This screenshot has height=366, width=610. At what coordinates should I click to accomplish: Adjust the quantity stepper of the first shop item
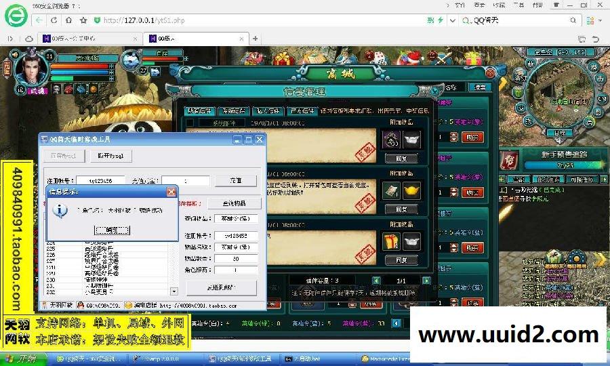(453, 137)
